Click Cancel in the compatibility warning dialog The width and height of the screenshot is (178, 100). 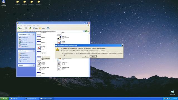click(x=93, y=56)
